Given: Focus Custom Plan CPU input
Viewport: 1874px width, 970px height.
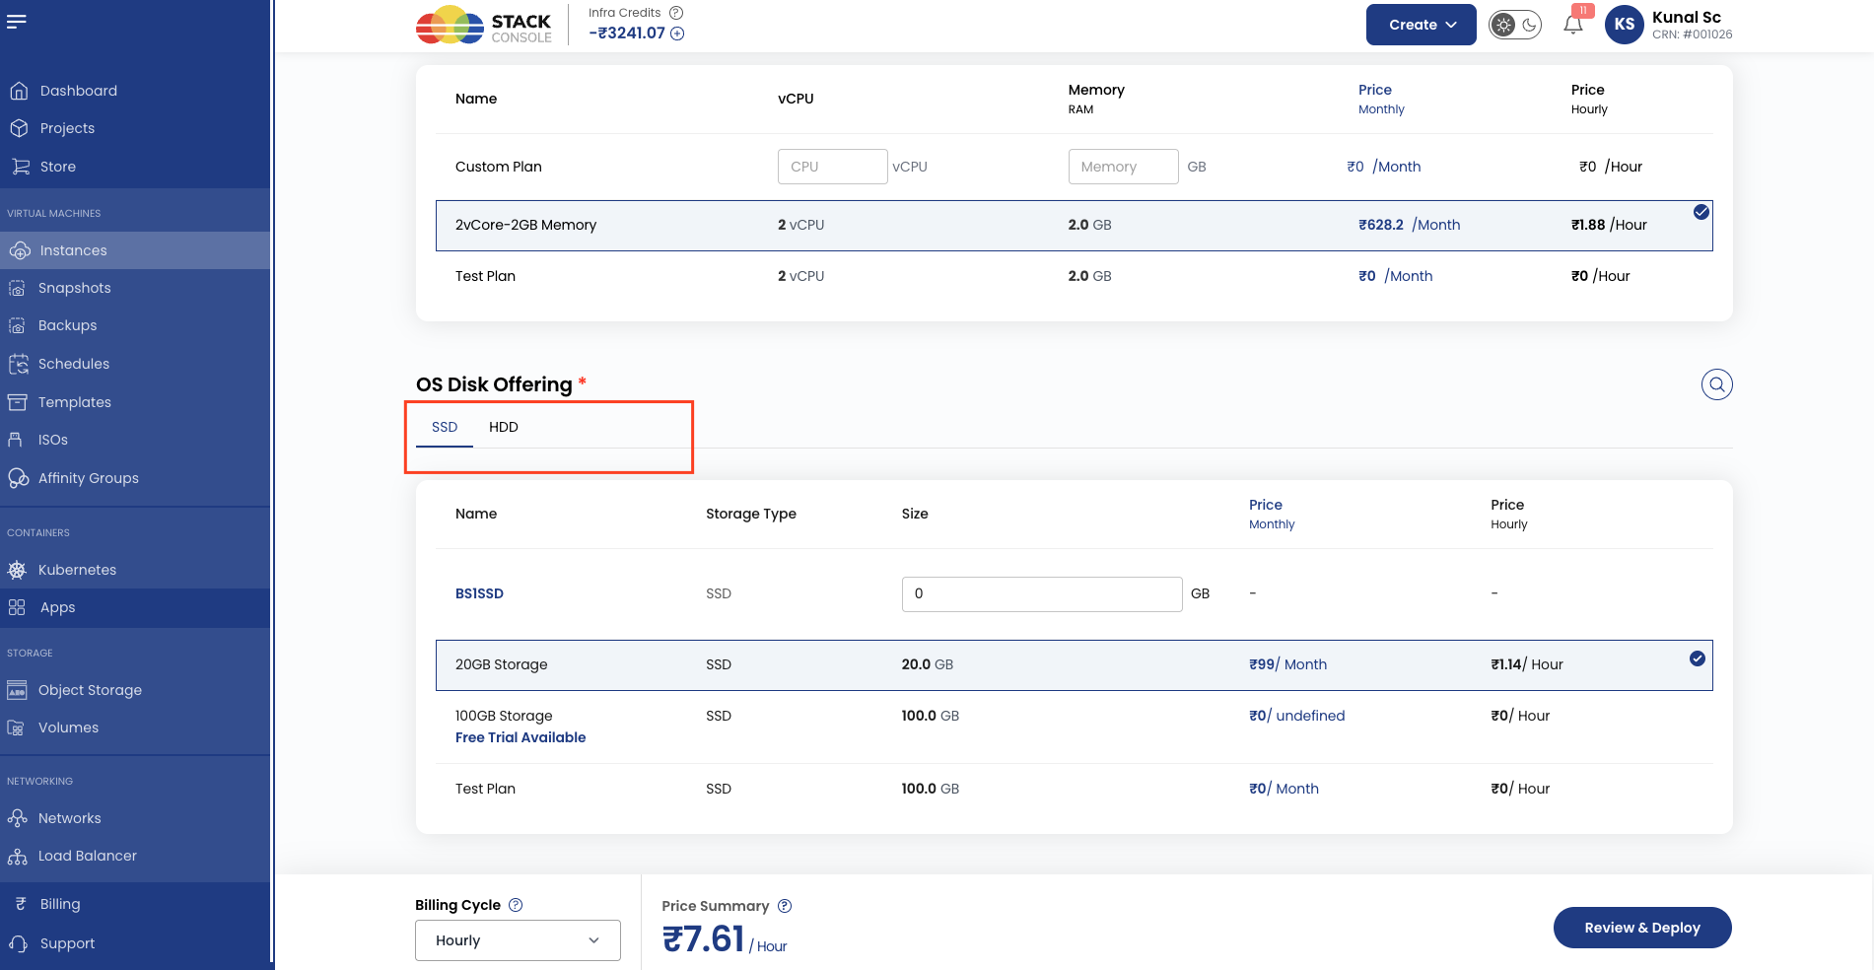Looking at the screenshot, I should [832, 167].
